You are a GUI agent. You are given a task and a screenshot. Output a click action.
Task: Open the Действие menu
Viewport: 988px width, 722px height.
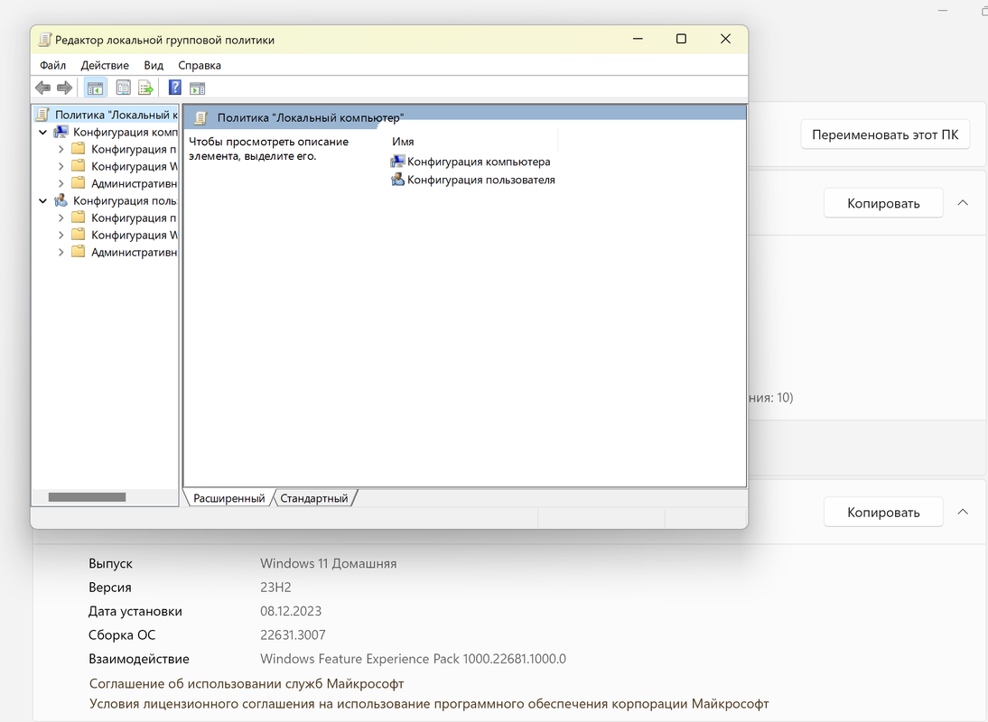pyautogui.click(x=105, y=66)
